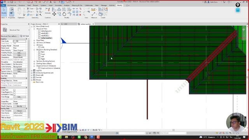Click the Revit icon in taskbar

pyautogui.click(x=92, y=137)
